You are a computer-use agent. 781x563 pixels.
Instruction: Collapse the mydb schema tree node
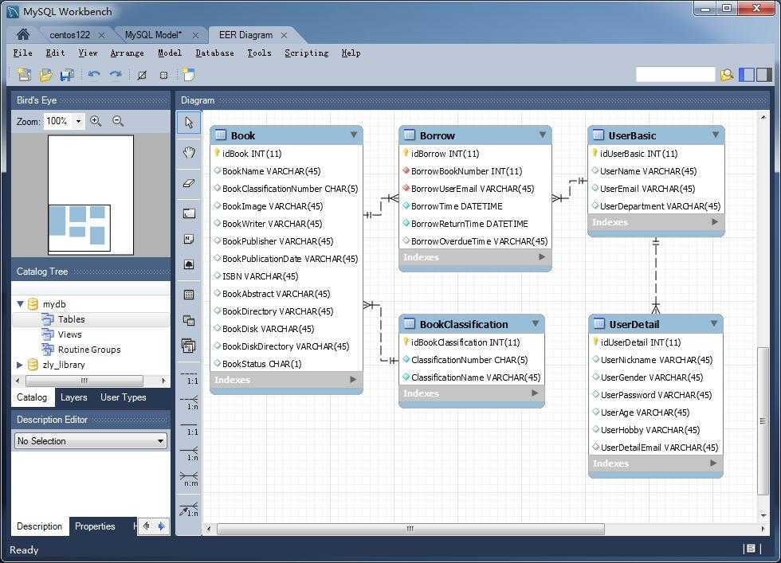[20, 304]
